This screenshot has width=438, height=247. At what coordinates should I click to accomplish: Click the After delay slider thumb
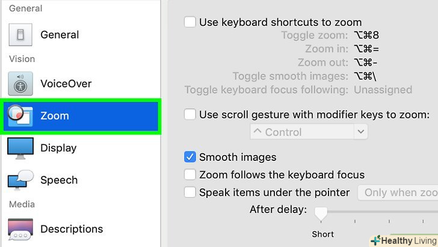tap(321, 212)
